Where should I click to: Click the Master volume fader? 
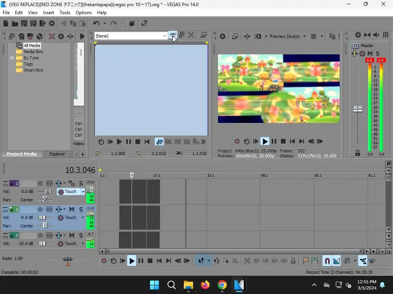point(358,109)
